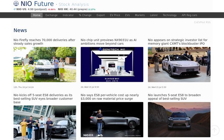
Task: Open the Indicator menu item
Action: [x=68, y=15]
